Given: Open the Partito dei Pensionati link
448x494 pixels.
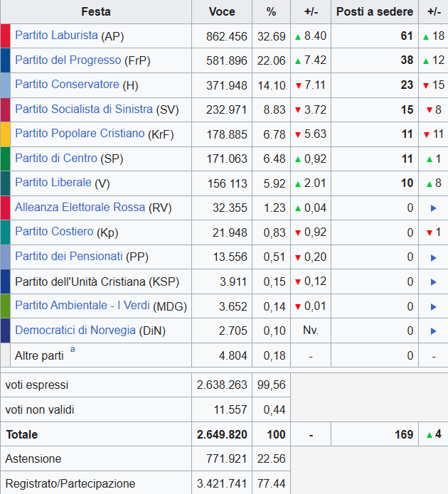Looking at the screenshot, I should click(x=69, y=256).
